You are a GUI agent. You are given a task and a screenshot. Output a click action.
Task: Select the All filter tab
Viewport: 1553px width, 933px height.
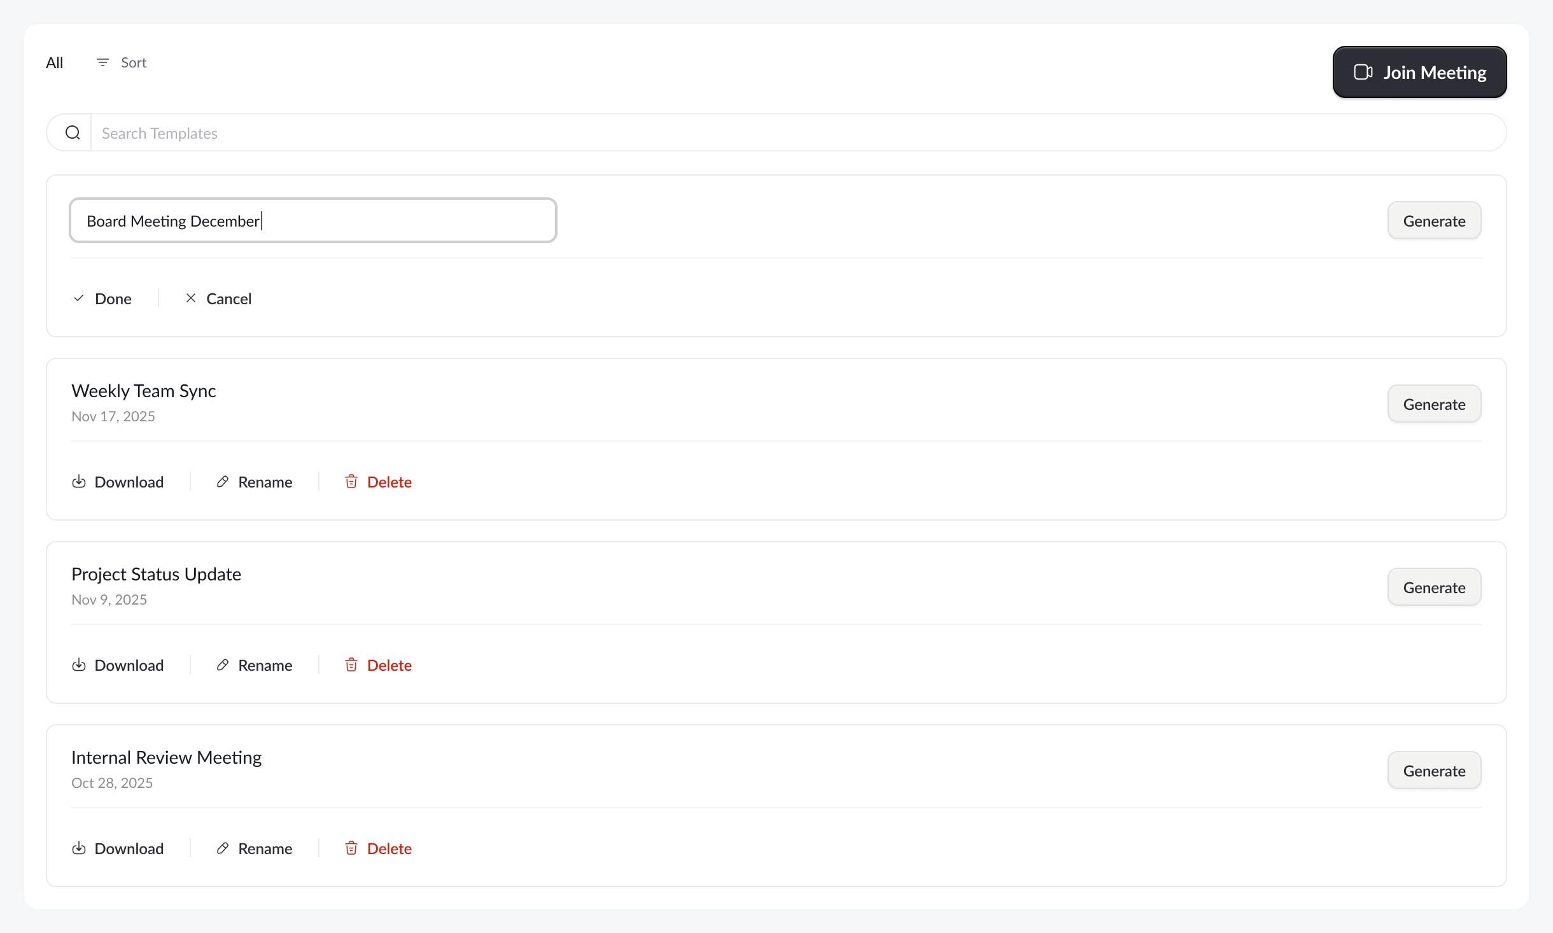55,62
